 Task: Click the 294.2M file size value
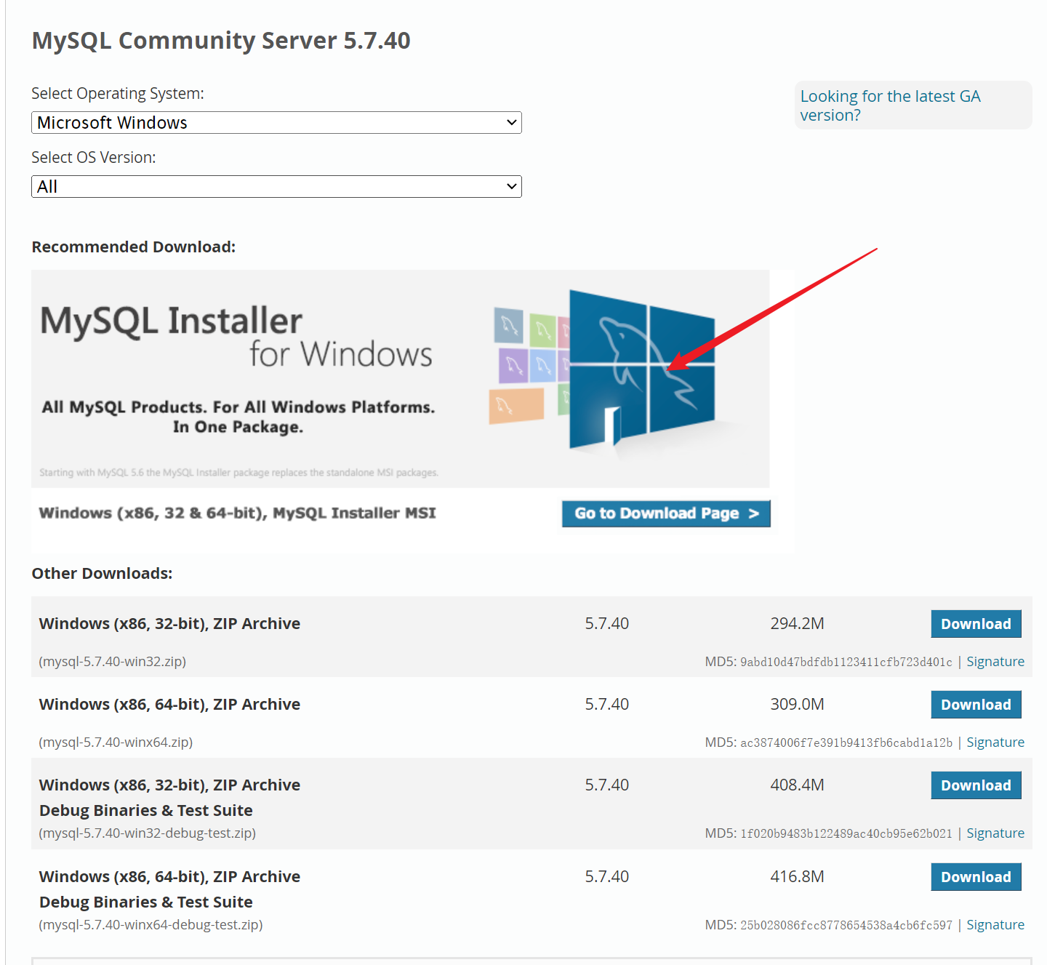click(798, 624)
